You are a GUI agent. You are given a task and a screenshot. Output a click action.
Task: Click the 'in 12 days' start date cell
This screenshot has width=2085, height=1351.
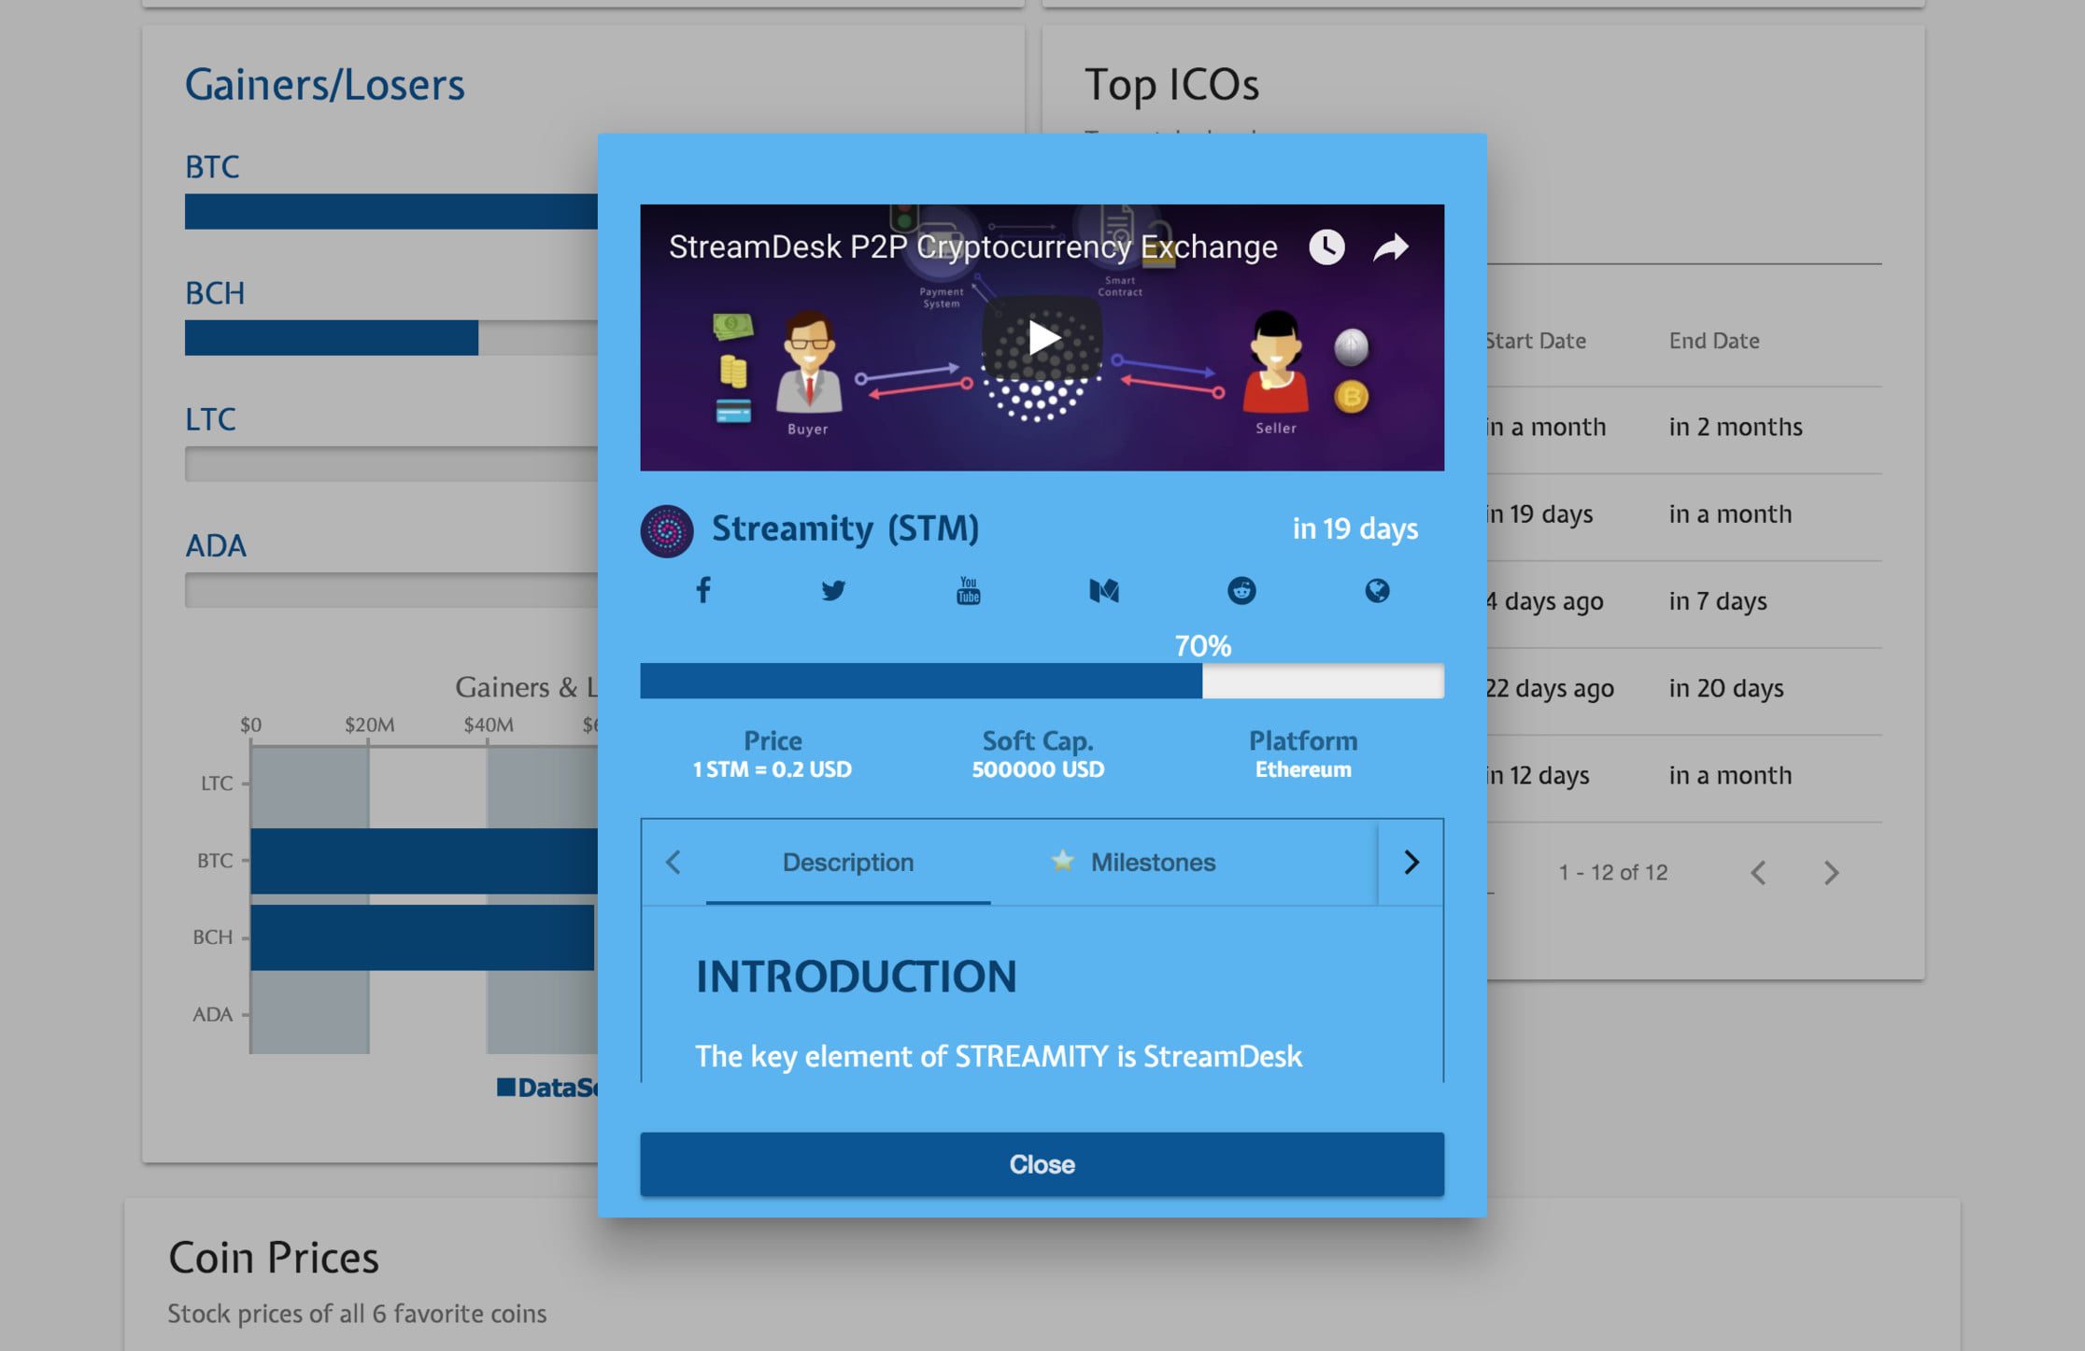coord(1539,775)
